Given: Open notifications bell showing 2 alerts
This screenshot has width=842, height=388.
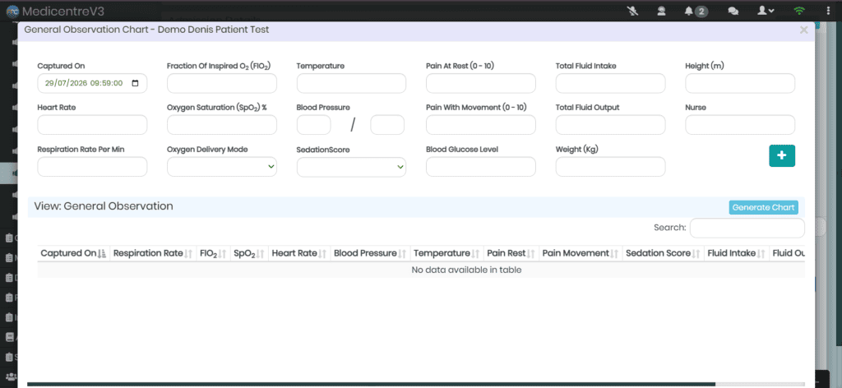Looking at the screenshot, I should pos(696,11).
